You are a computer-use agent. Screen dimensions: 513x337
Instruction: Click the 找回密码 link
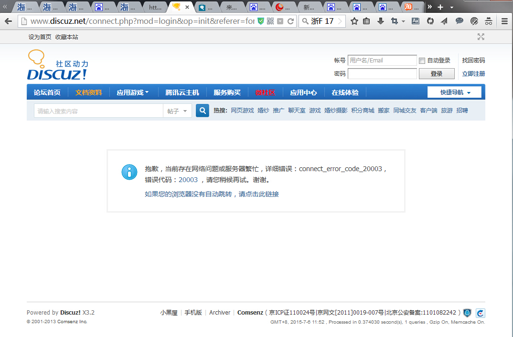(473, 61)
